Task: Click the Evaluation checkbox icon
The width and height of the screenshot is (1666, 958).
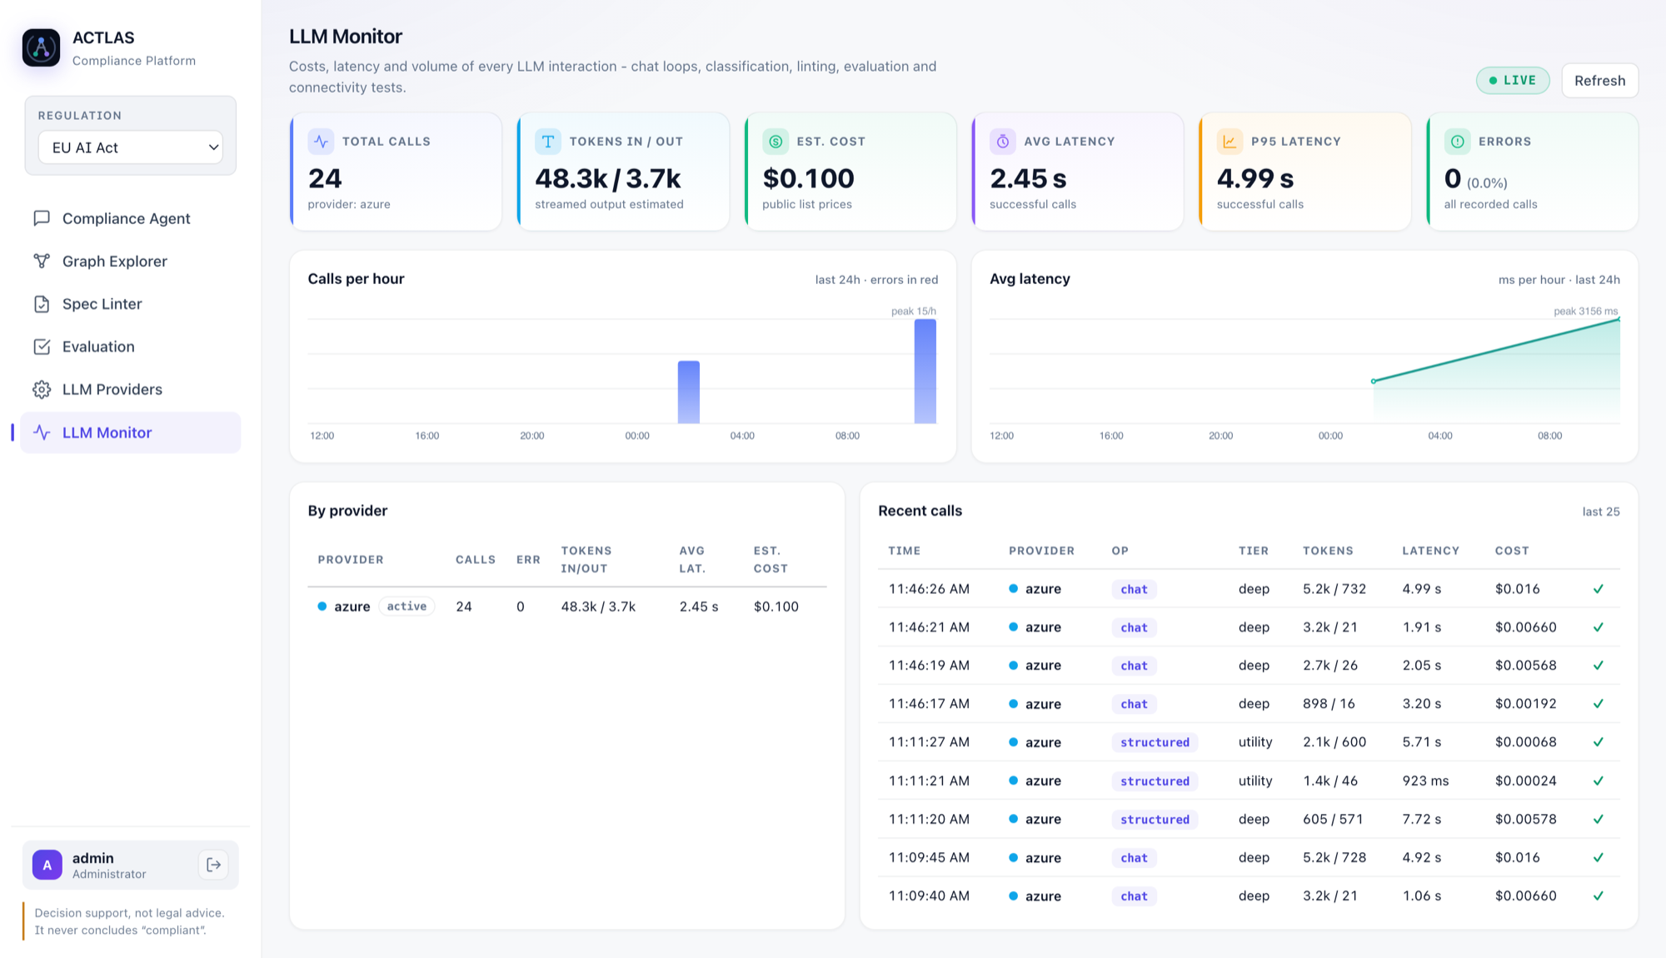Action: pyautogui.click(x=42, y=347)
